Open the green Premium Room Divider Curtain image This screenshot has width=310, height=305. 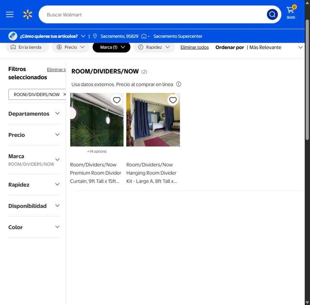click(97, 119)
